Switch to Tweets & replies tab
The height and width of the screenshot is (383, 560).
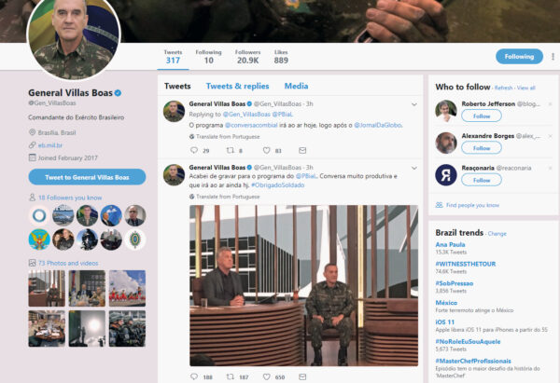(237, 86)
